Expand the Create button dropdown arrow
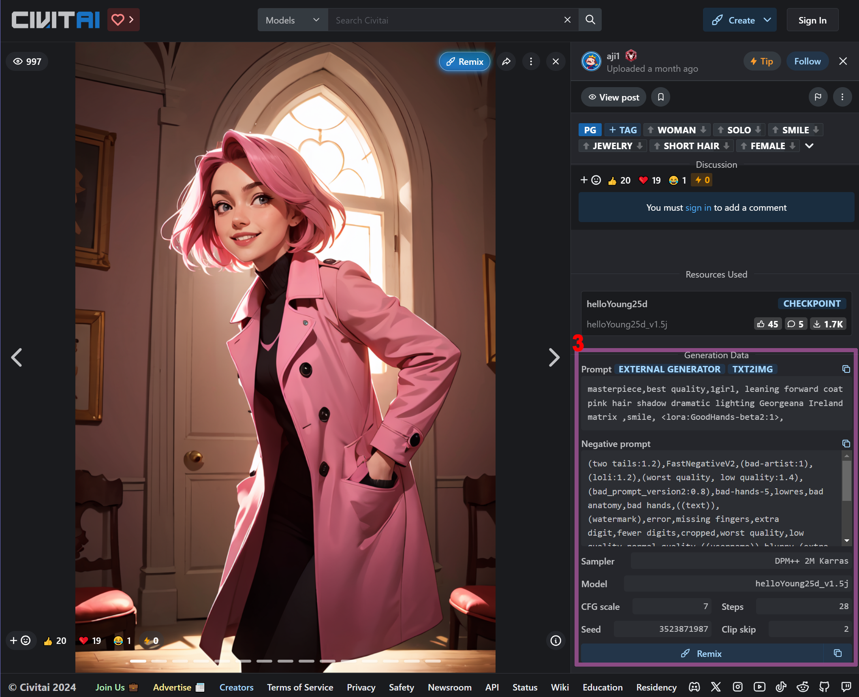Screen dimensions: 859x697 click(767, 20)
